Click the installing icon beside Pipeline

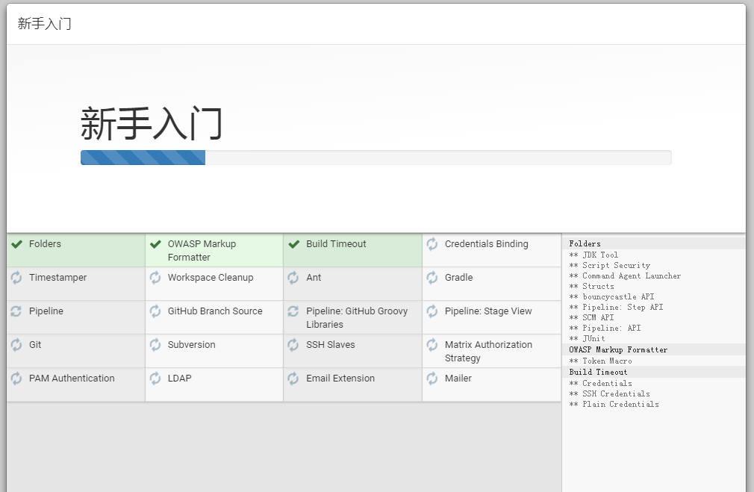click(16, 311)
